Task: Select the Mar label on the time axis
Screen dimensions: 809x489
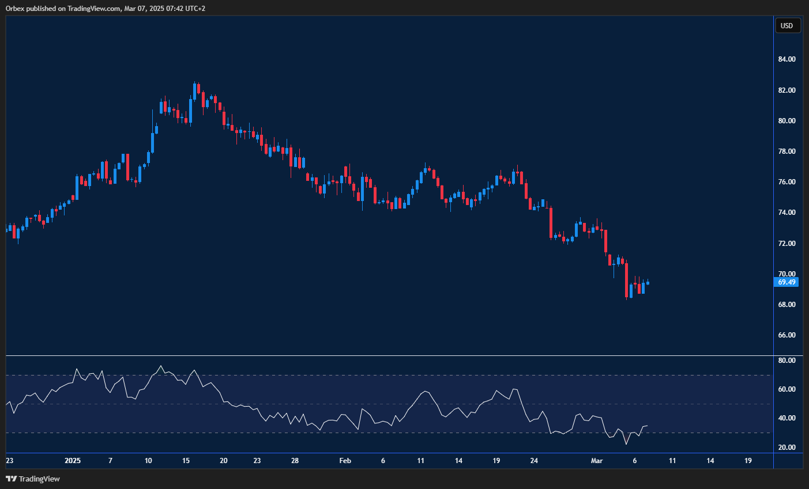Action: pos(597,461)
